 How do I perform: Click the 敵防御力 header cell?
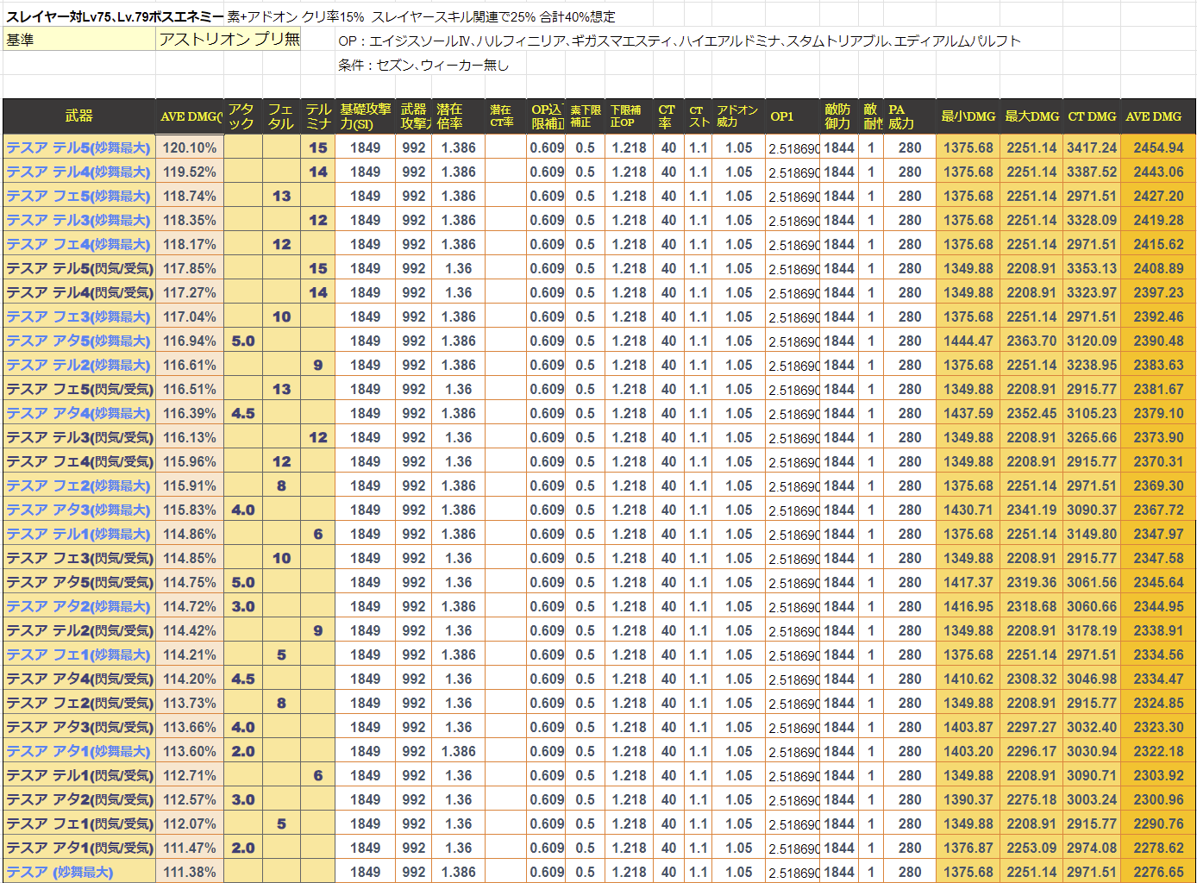[839, 116]
